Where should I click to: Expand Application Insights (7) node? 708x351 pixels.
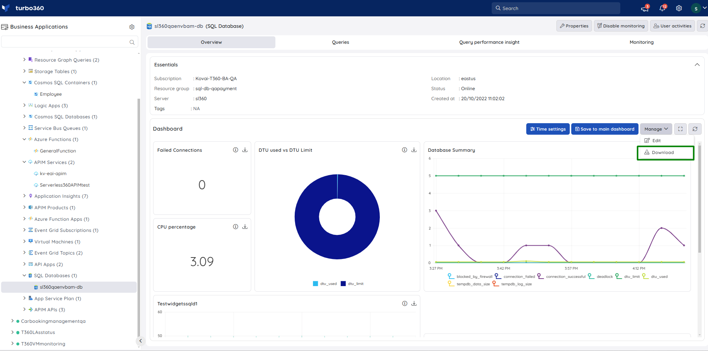(x=25, y=196)
